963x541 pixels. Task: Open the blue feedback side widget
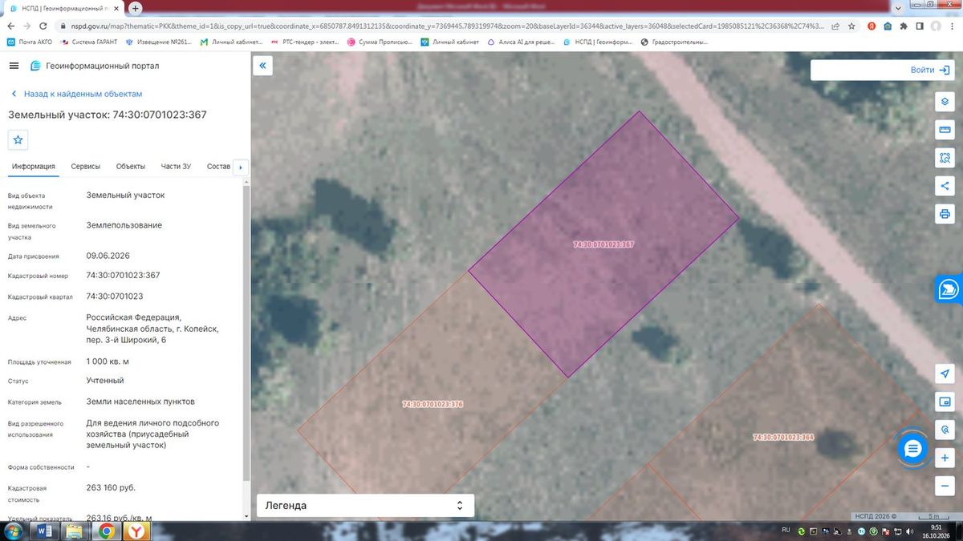[x=949, y=289]
